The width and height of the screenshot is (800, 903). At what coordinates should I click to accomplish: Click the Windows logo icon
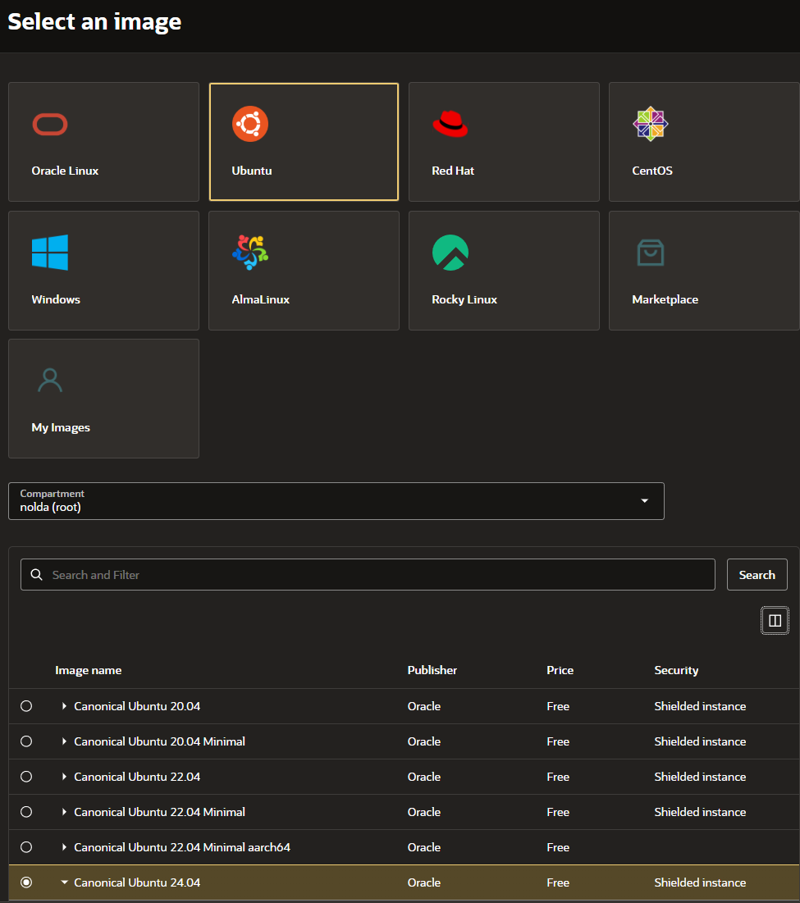[x=50, y=253]
